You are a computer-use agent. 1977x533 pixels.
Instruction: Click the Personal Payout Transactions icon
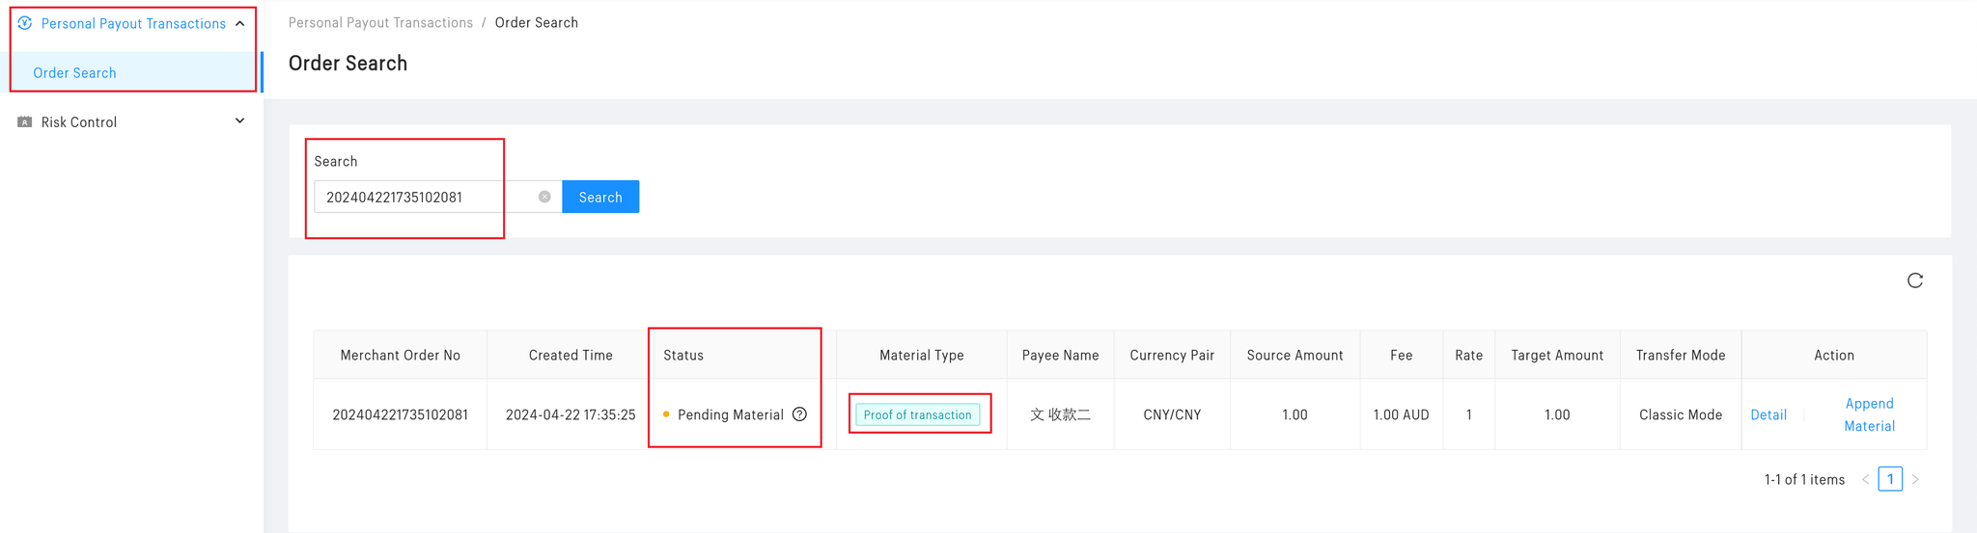coord(25,23)
